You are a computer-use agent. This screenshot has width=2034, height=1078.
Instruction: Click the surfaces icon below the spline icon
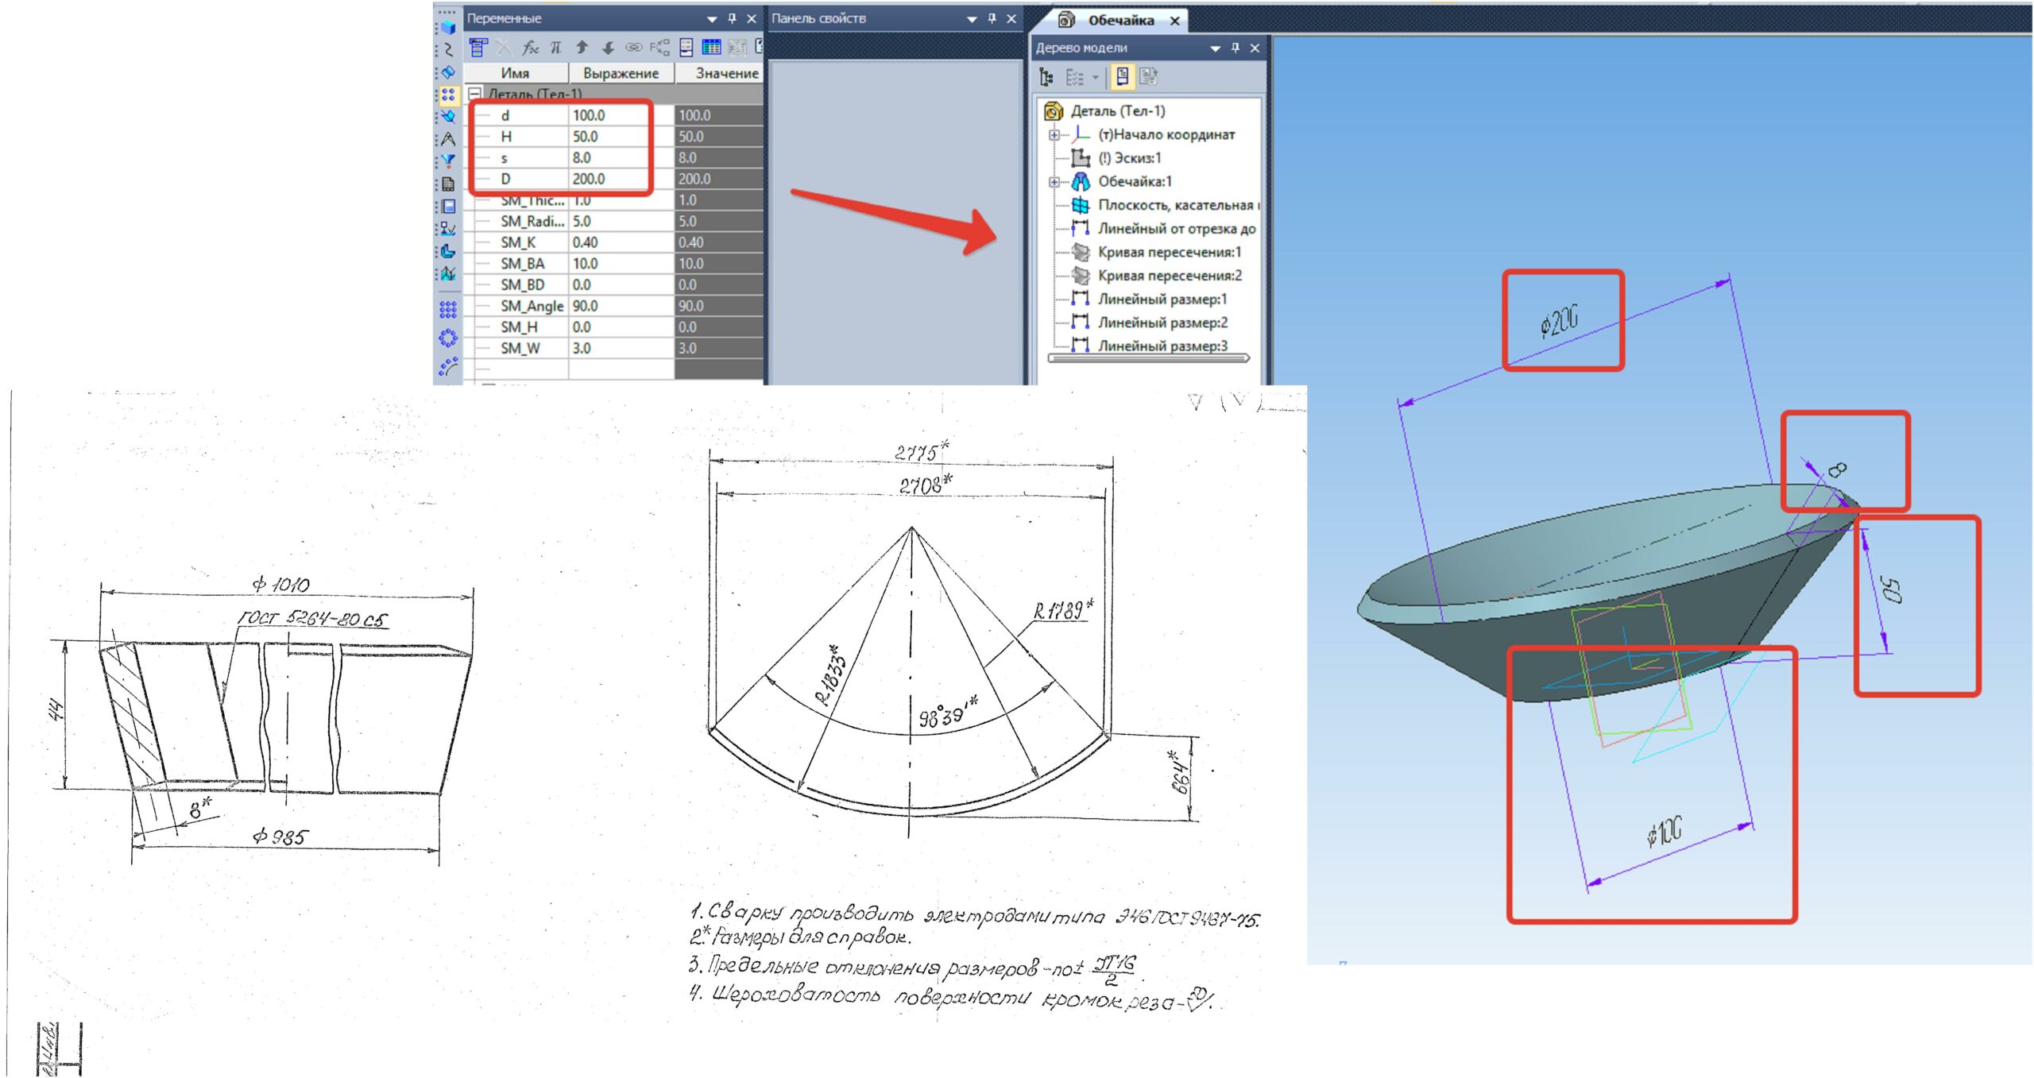click(448, 72)
